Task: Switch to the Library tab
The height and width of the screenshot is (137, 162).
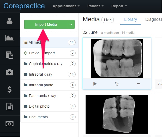Action: pos(130,19)
